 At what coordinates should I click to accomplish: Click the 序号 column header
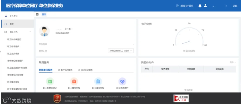147,69
